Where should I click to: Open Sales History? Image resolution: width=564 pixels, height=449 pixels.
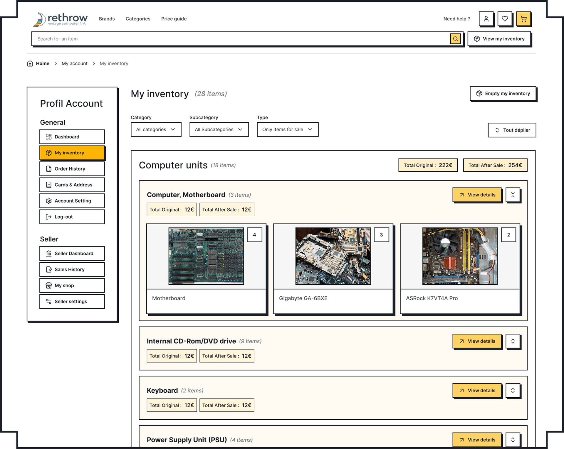click(x=72, y=269)
